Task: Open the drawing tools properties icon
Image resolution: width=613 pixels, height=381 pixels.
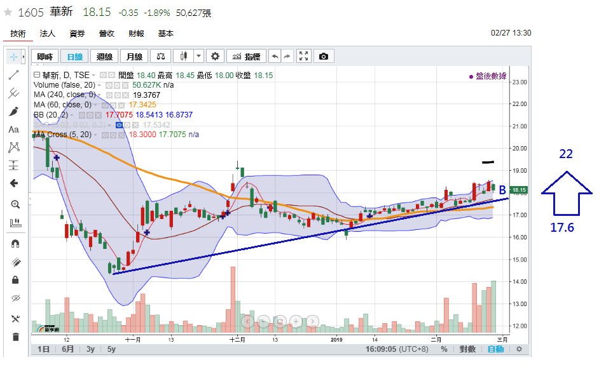Action: [x=15, y=319]
